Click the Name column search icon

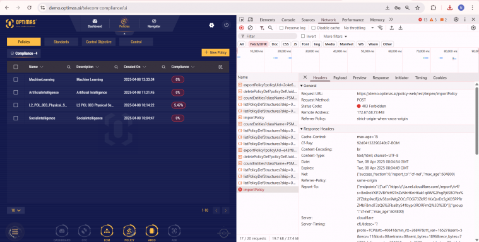tap(69, 67)
